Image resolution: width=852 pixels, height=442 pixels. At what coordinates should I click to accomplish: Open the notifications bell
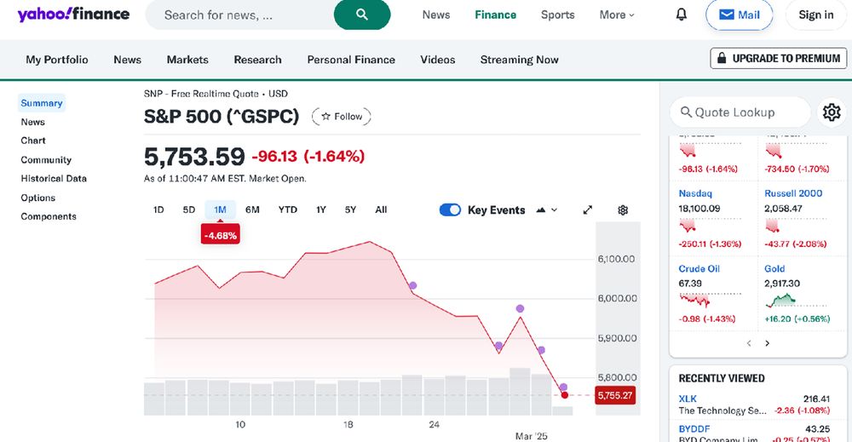681,14
